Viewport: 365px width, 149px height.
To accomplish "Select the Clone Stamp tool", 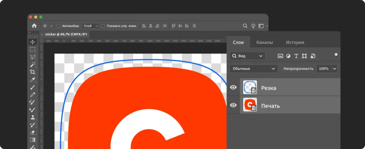I will coord(32,117).
